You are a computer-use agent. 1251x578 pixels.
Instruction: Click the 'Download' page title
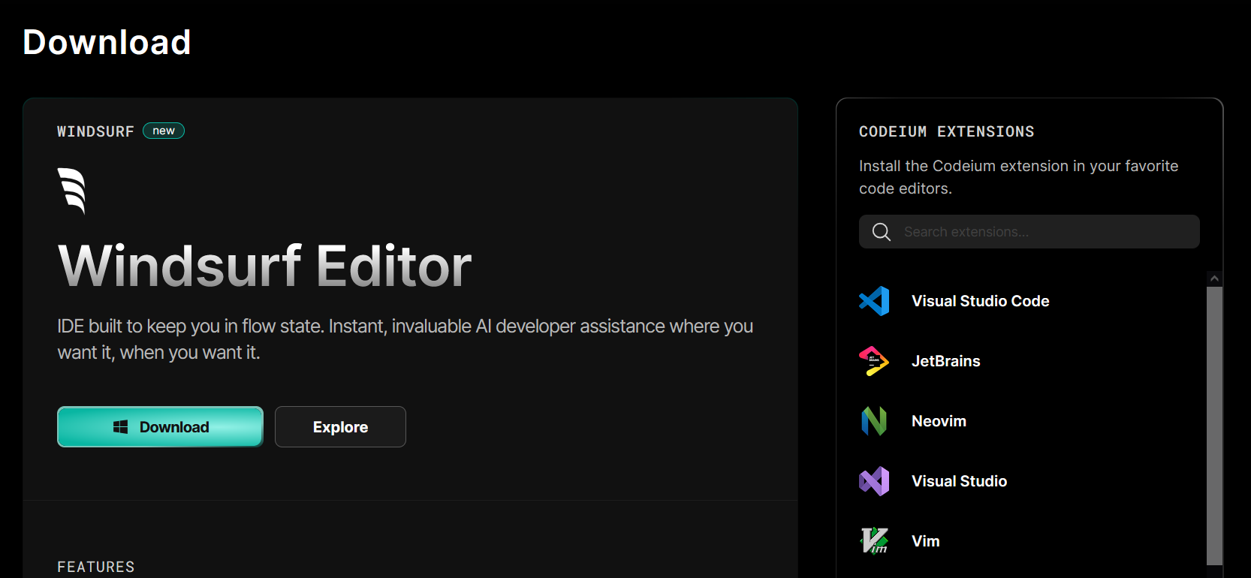(x=107, y=42)
